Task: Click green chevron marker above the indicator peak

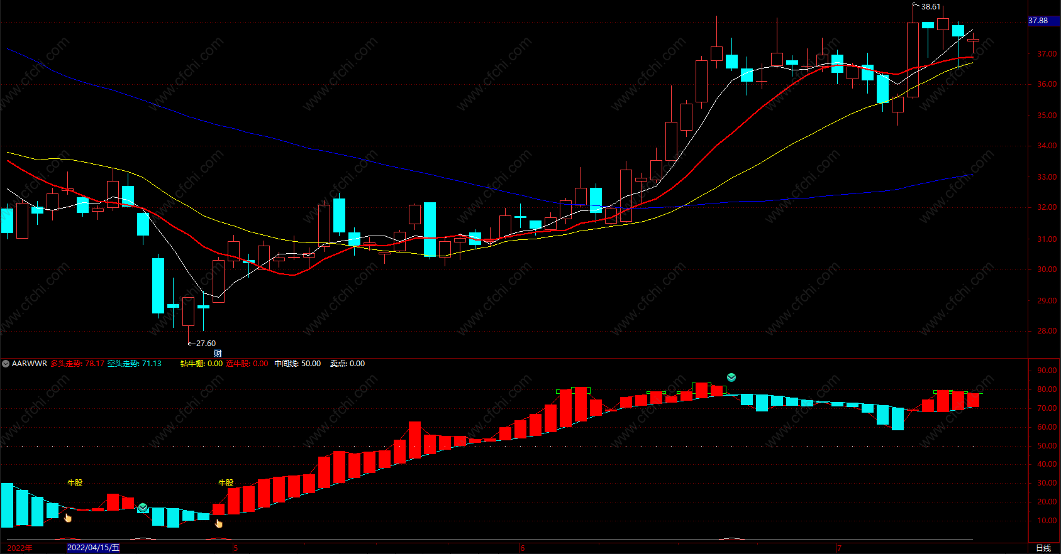Action: (731, 377)
